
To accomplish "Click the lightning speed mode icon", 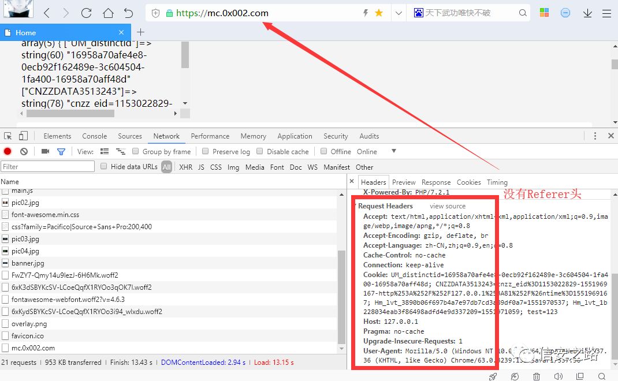I will point(366,13).
